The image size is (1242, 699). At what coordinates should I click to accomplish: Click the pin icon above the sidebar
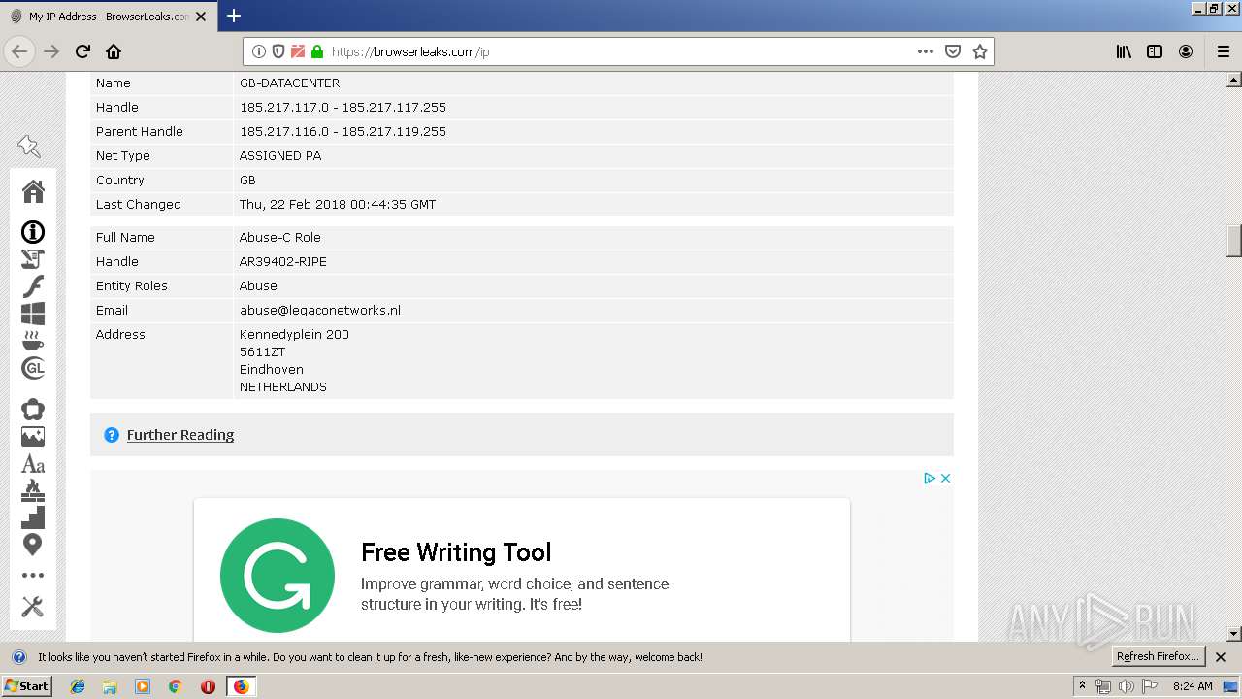pos(29,147)
